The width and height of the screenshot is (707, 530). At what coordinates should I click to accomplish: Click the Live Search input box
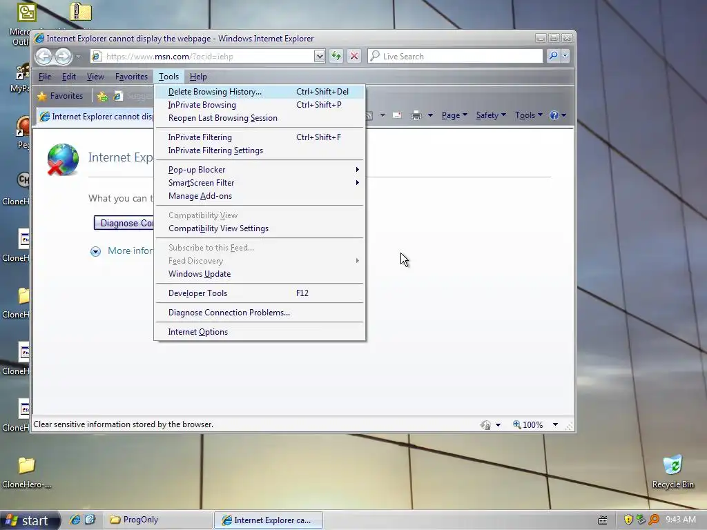point(455,57)
